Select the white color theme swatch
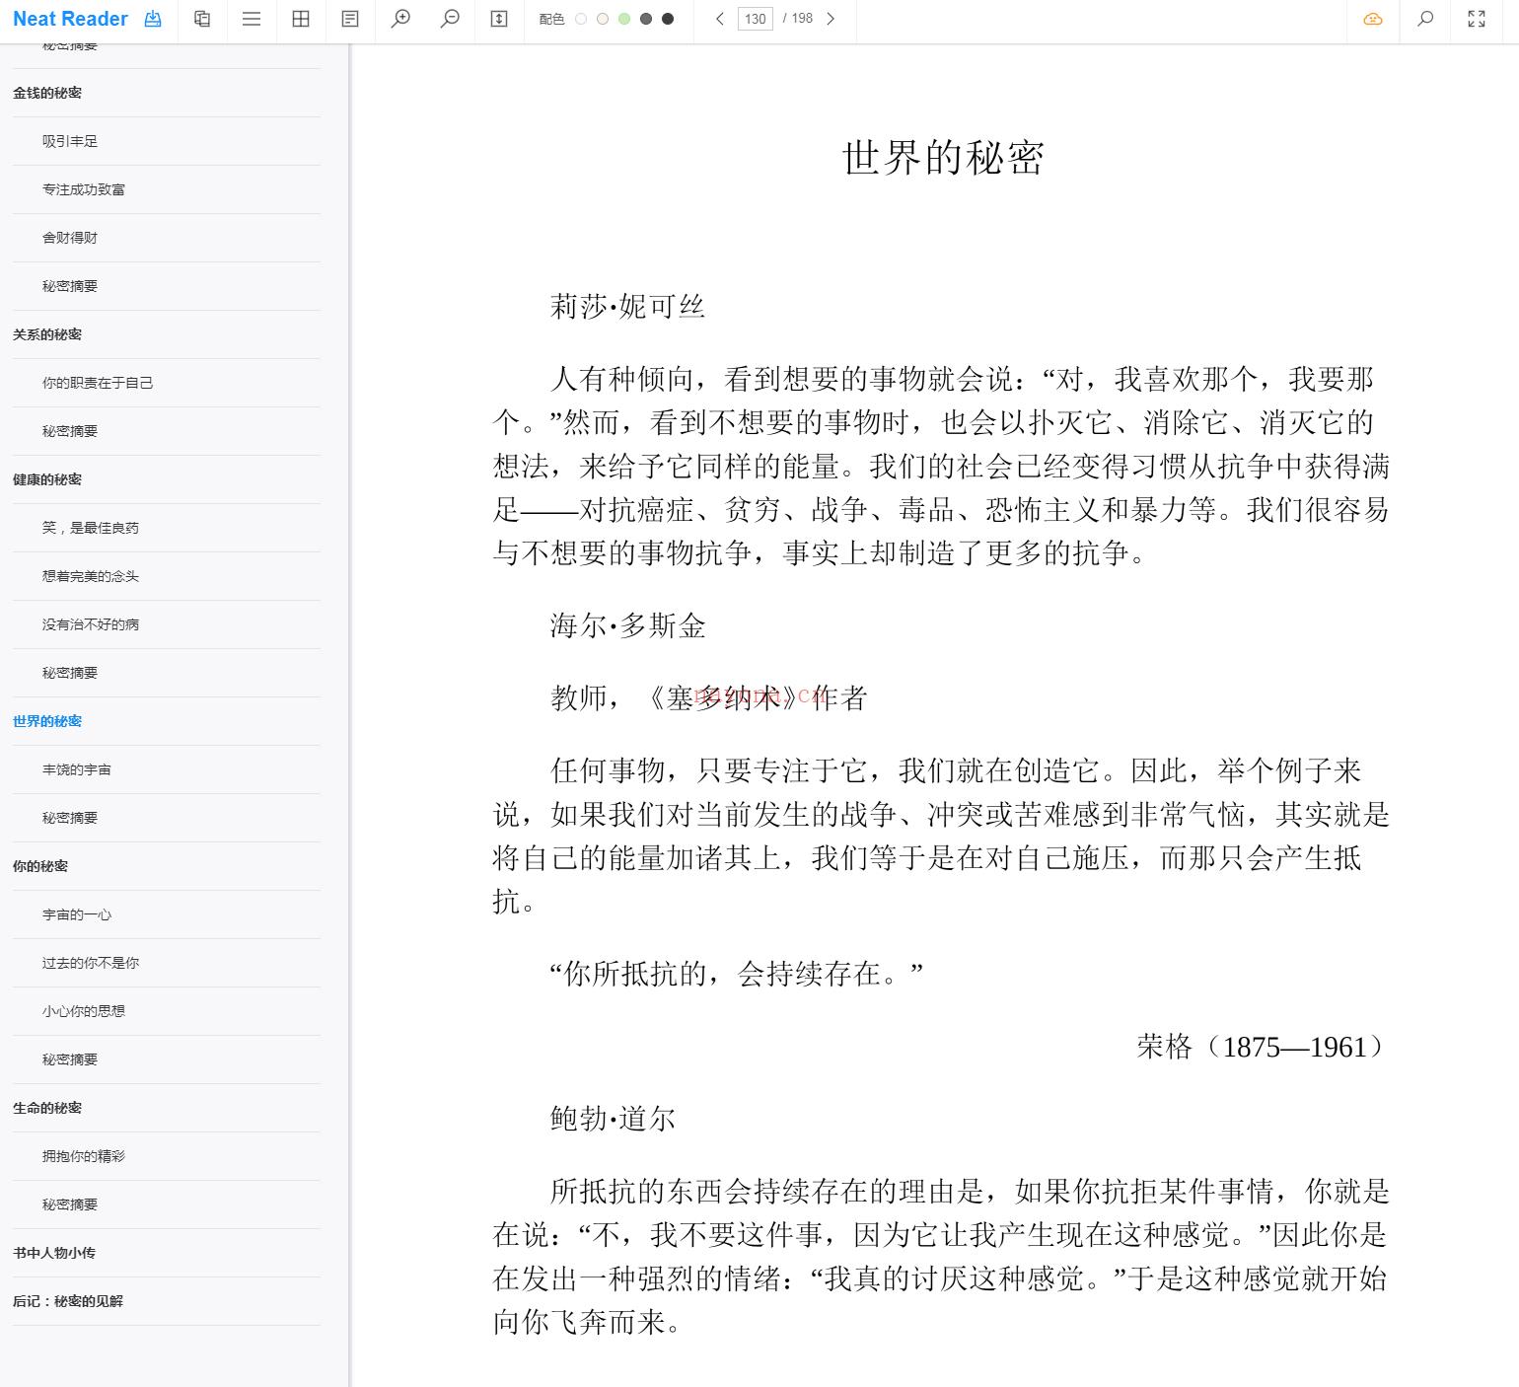Screen dimensions: 1519x1387 point(581,19)
